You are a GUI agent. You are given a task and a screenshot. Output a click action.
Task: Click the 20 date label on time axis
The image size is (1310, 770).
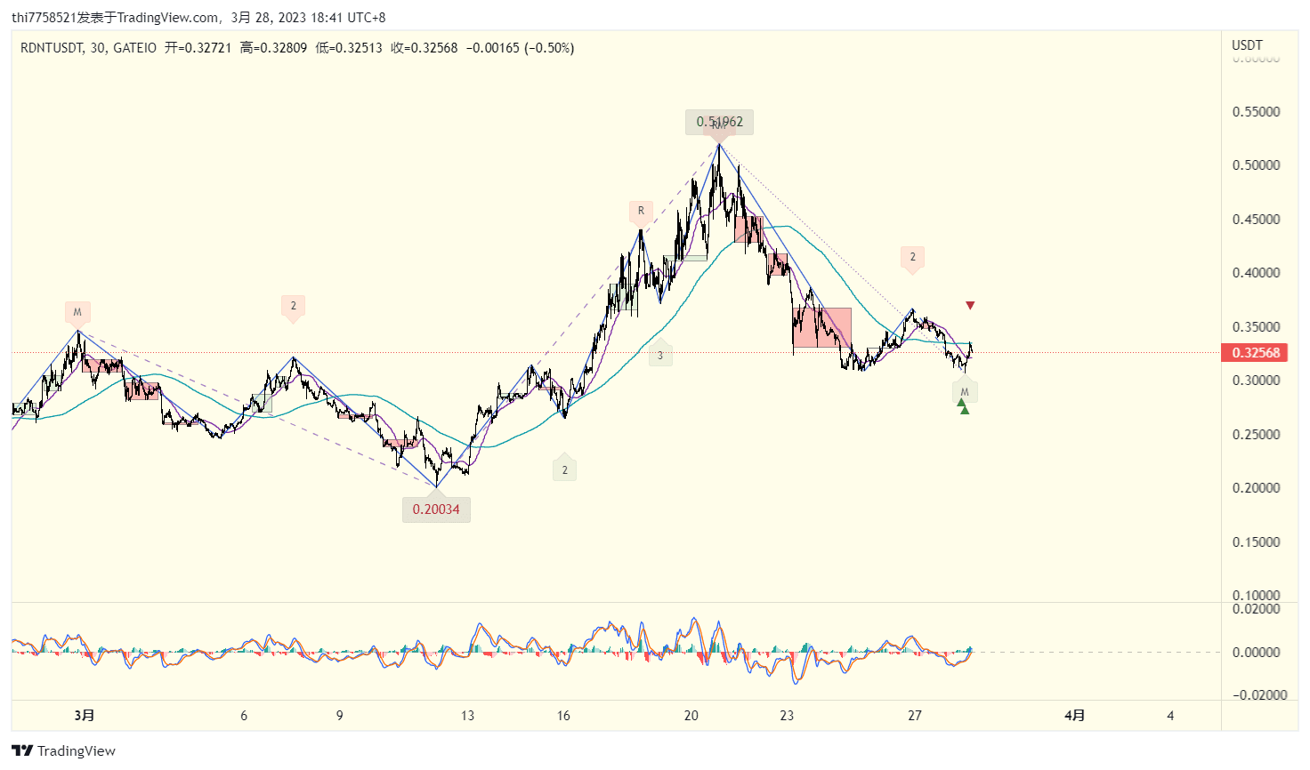coord(691,716)
